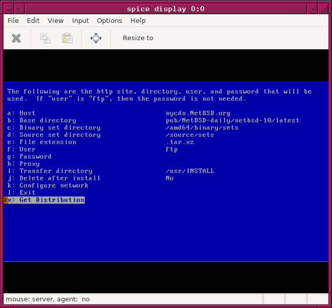This screenshot has width=332, height=308.
Task: Select the "k: Configure network" entry
Action: point(48,186)
